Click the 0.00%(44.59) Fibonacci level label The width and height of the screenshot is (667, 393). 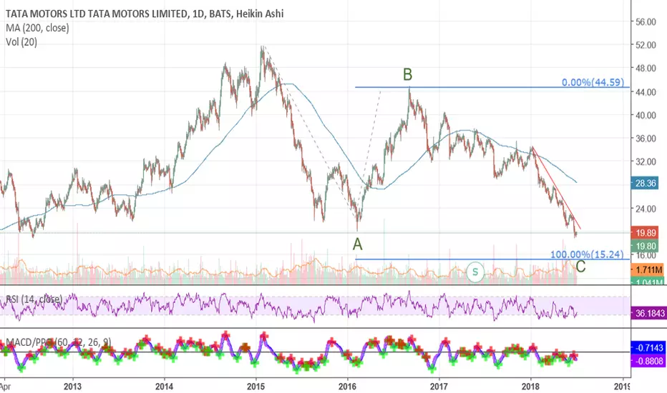point(593,82)
